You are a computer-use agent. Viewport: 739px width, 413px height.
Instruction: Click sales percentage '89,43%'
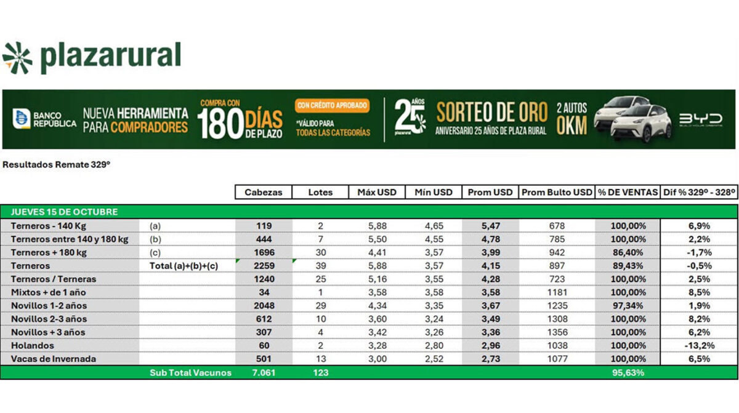coord(628,266)
